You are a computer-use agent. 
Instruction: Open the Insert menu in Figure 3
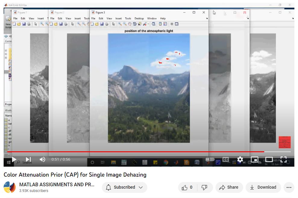tap(118, 18)
